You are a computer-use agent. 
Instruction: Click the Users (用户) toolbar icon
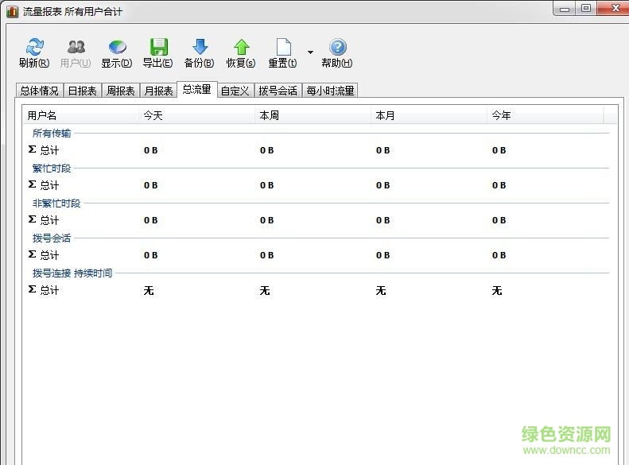(x=76, y=48)
